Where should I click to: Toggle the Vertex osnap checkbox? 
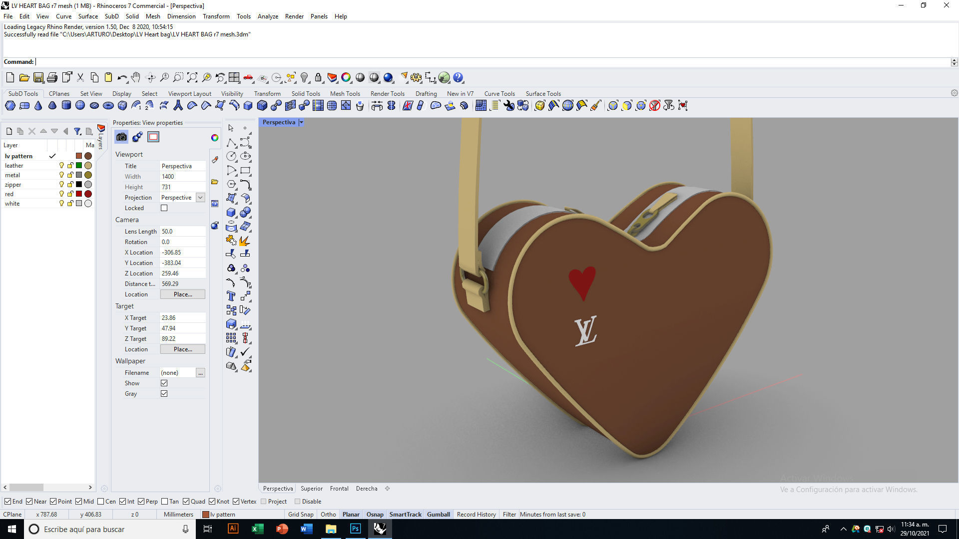[x=236, y=502]
